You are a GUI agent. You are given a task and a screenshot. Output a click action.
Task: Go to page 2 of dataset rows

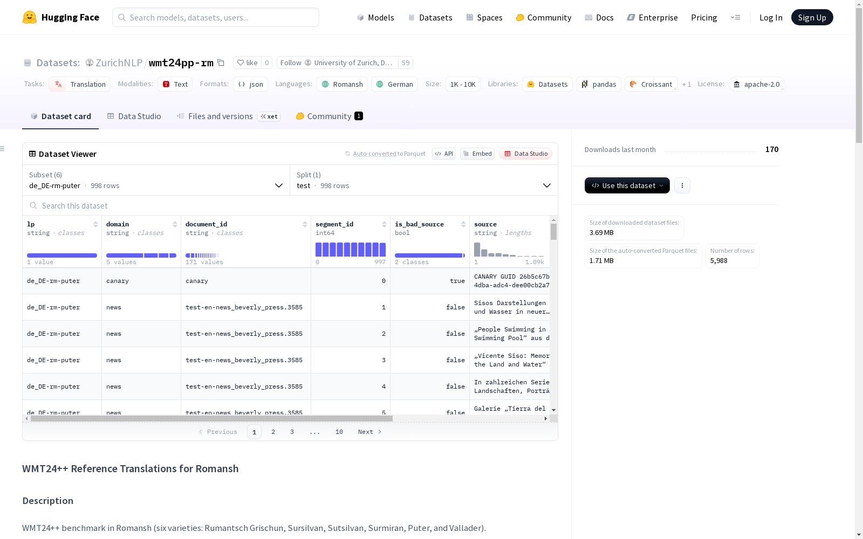pyautogui.click(x=273, y=432)
